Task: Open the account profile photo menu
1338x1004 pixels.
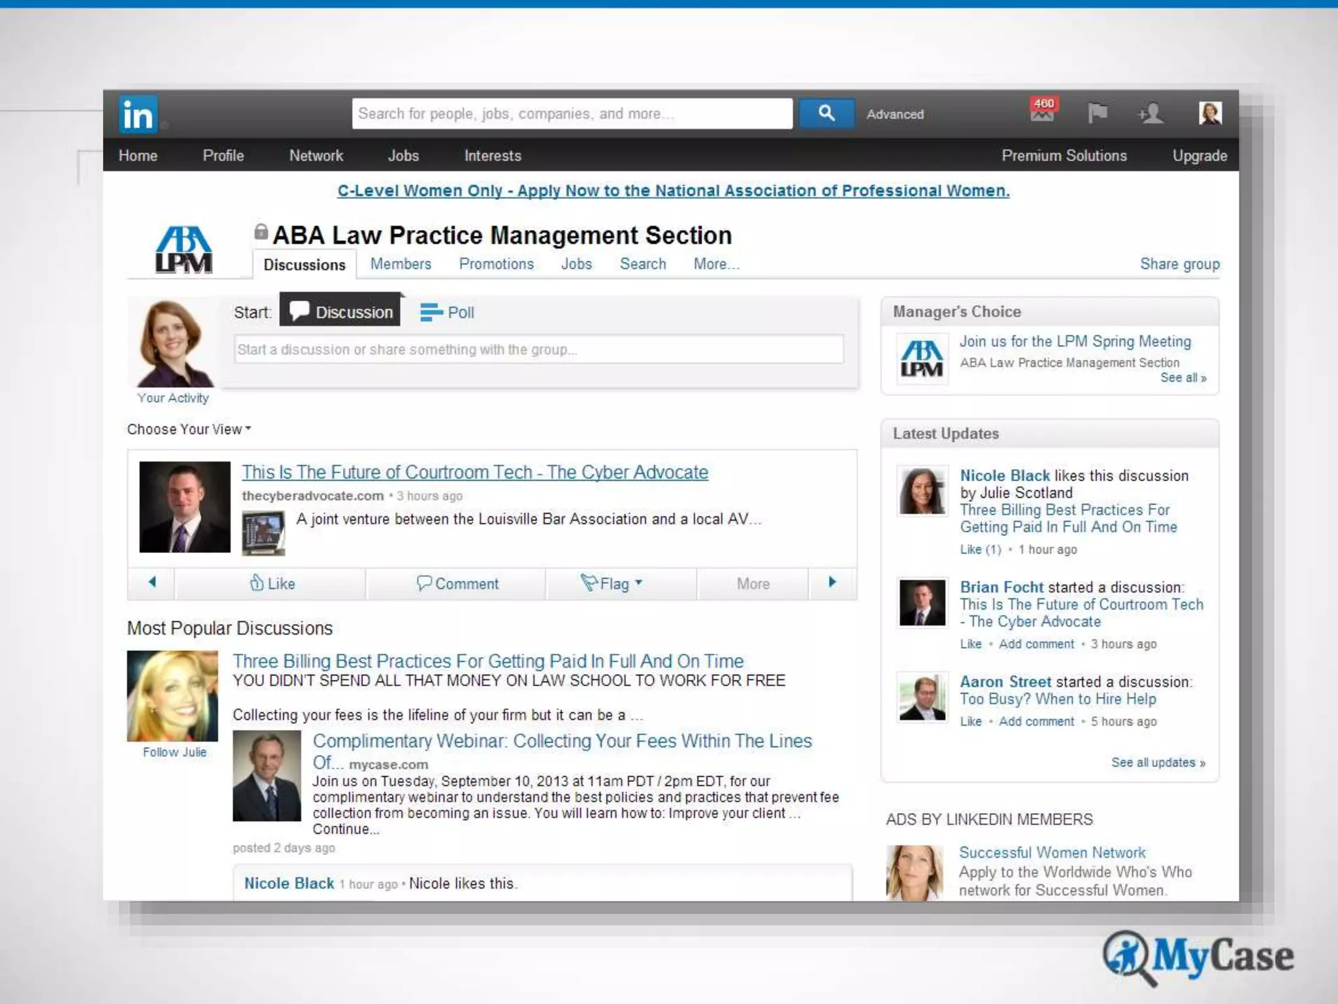Action: click(1210, 113)
